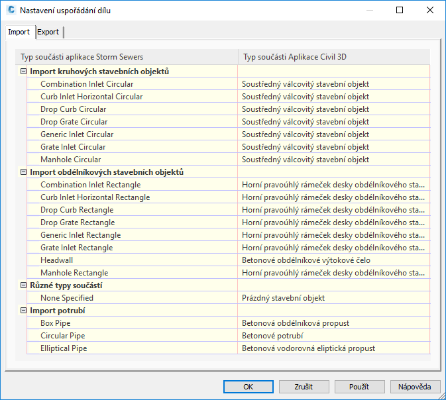Open help with the Nápověda button
Image resolution: width=446 pixels, height=400 pixels.
[x=415, y=387]
